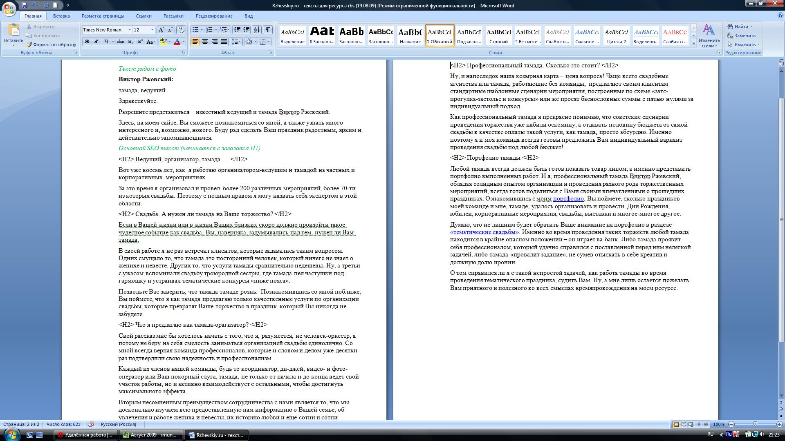Open the Рецензирование tab
The width and height of the screenshot is (785, 441).
click(x=214, y=16)
